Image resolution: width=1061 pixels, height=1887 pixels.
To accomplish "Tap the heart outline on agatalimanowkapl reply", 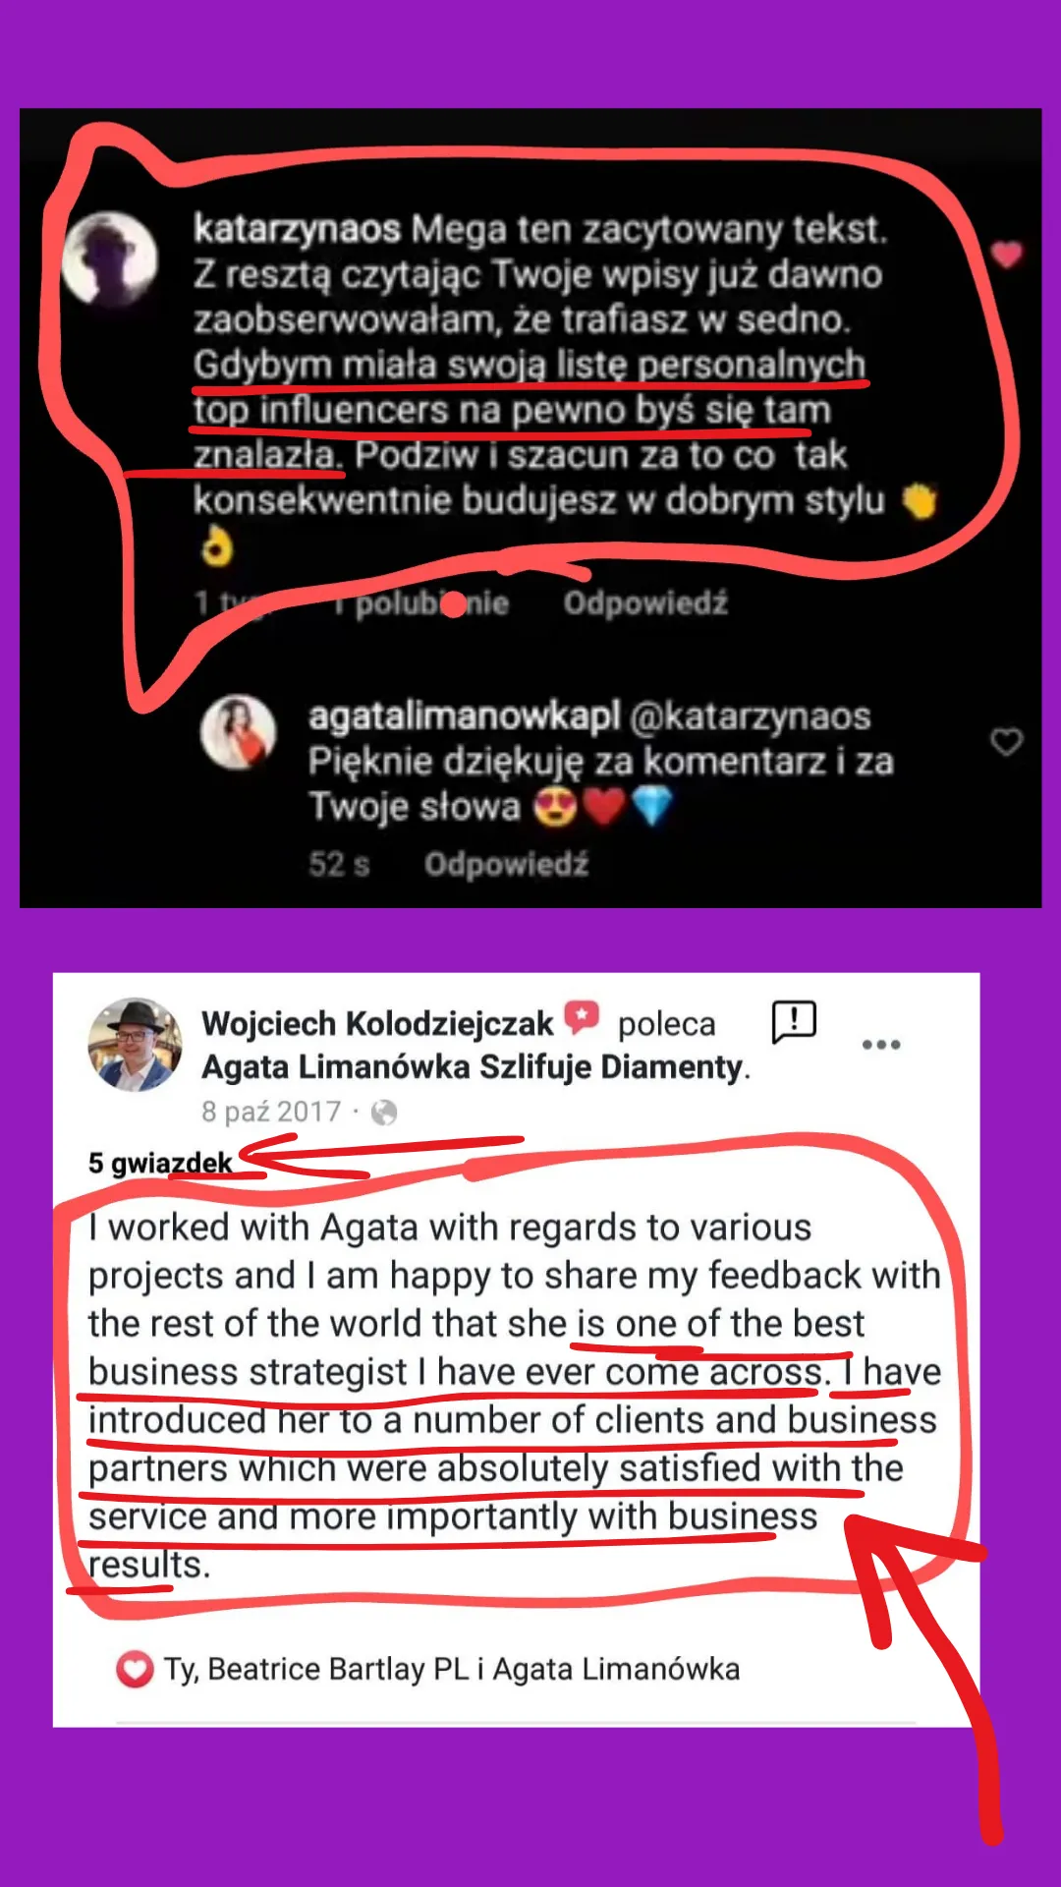I will pyautogui.click(x=1006, y=741).
